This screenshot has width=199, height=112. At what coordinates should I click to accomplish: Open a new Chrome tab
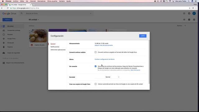tap(34, 5)
